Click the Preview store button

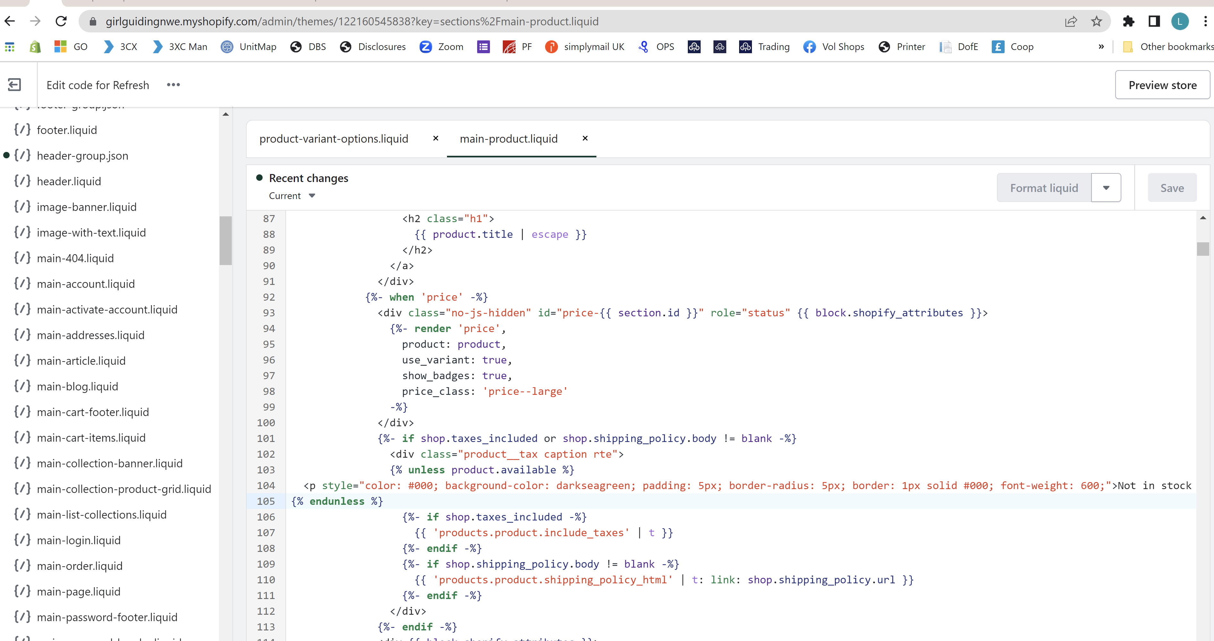coord(1162,85)
